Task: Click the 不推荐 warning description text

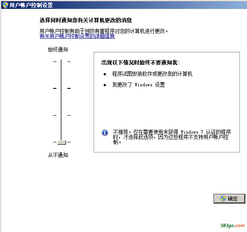Action: click(x=172, y=137)
